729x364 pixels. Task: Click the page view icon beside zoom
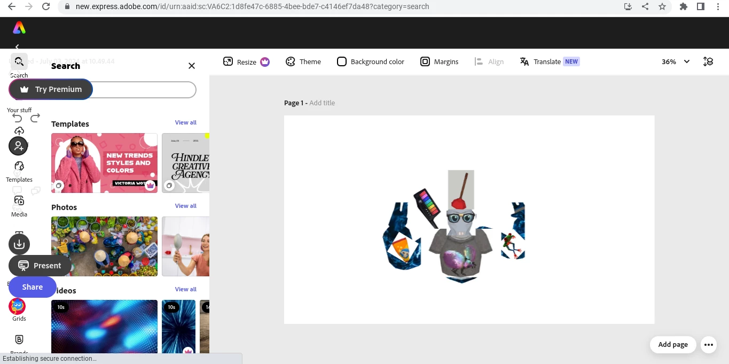pyautogui.click(x=708, y=61)
